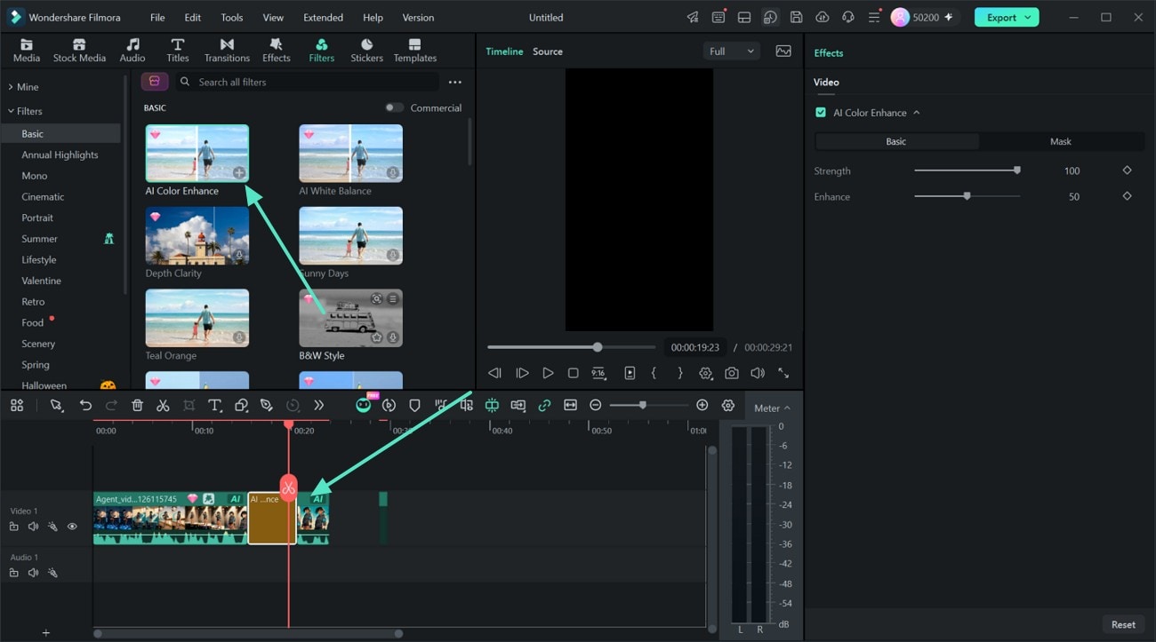Open the Audio library
The image size is (1156, 642).
(132, 51)
